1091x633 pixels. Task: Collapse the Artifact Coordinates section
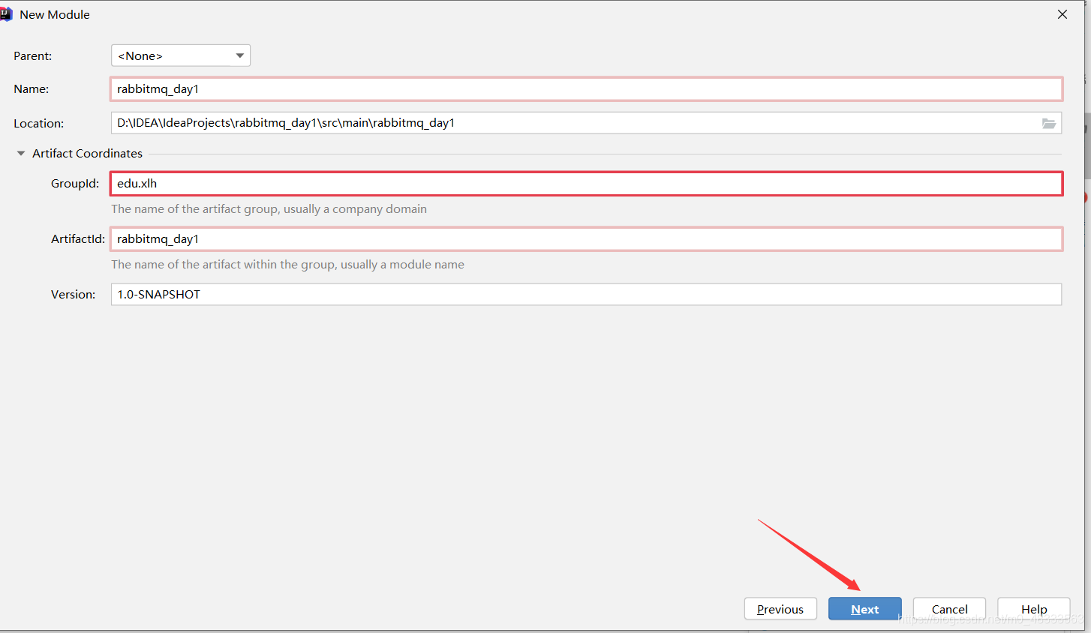pyautogui.click(x=21, y=153)
